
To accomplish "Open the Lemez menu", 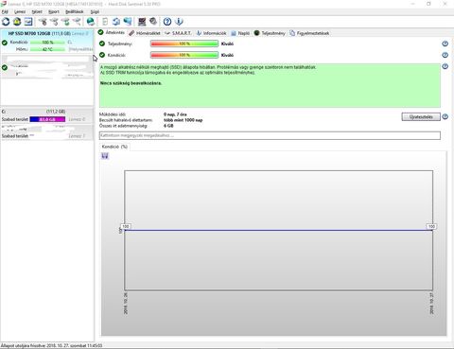I will [20, 11].
